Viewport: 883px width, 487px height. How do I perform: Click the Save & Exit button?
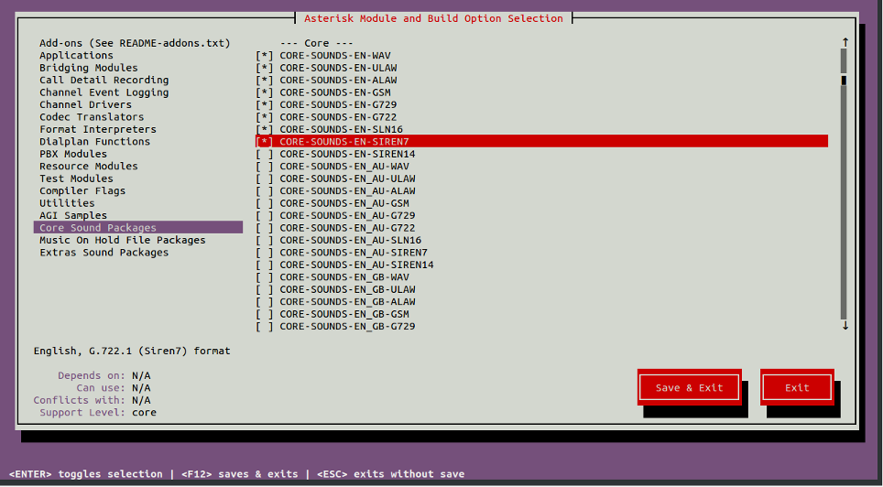tap(690, 387)
